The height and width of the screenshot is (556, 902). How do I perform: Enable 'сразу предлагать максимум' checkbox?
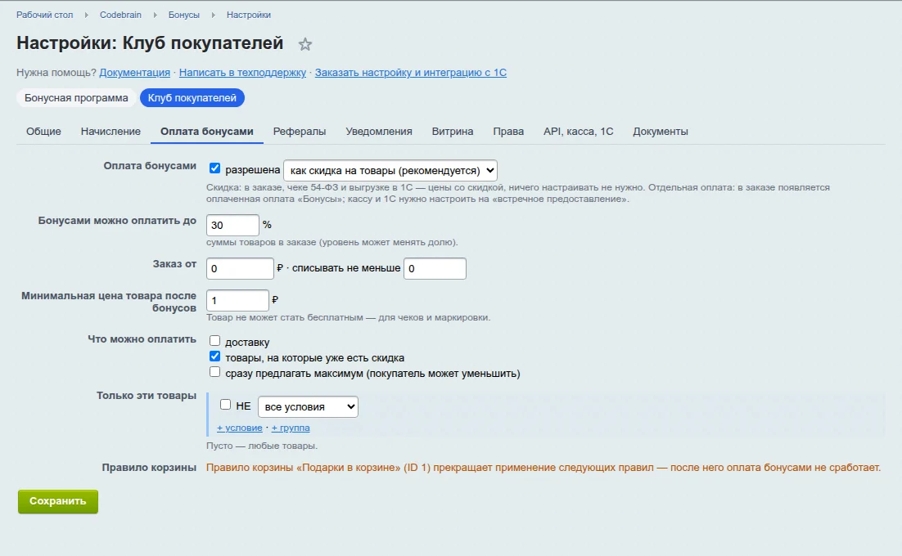click(214, 372)
